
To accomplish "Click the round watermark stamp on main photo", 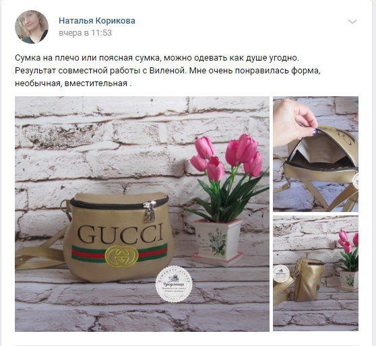I will pos(174,284).
